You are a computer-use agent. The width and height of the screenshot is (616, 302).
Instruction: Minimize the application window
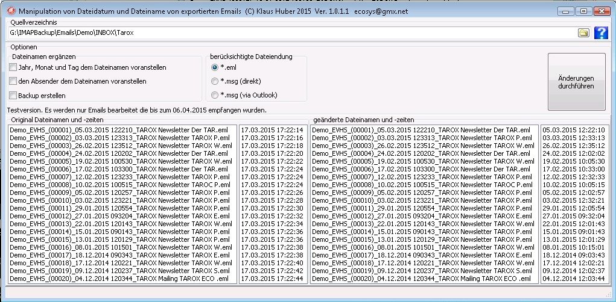tap(566, 11)
